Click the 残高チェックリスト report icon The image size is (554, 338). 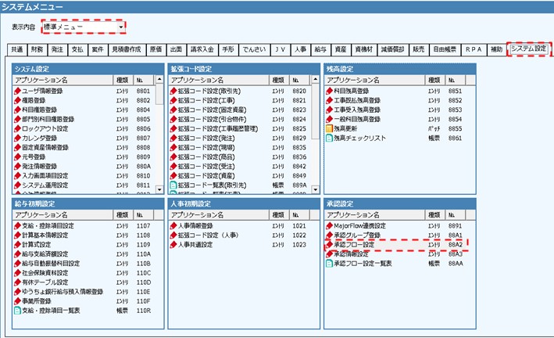point(330,138)
